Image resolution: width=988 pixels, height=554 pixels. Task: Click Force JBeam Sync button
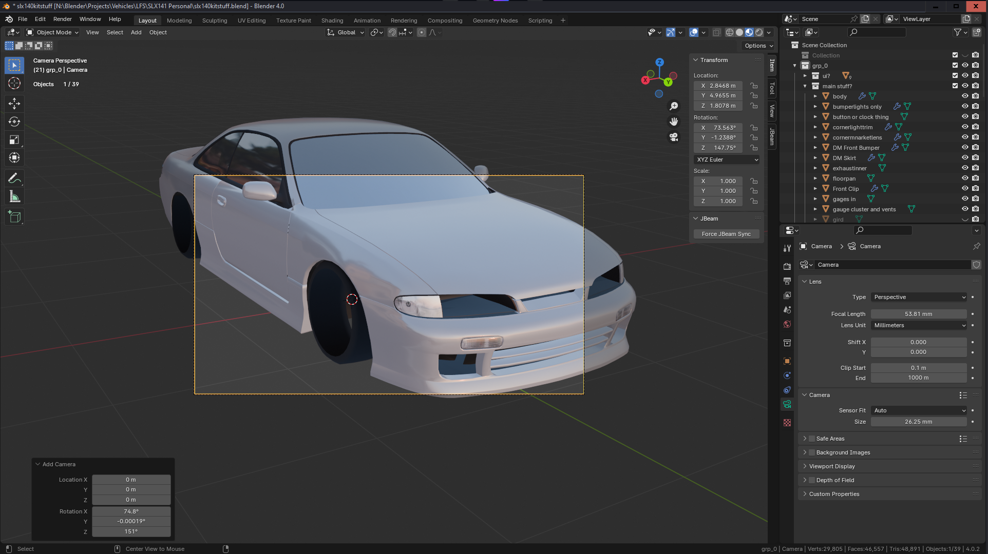(726, 234)
